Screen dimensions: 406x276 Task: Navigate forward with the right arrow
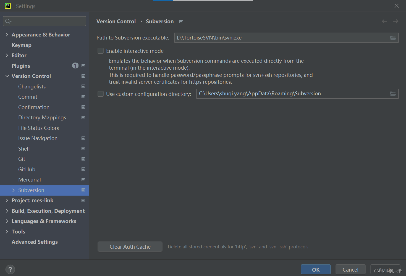[396, 21]
